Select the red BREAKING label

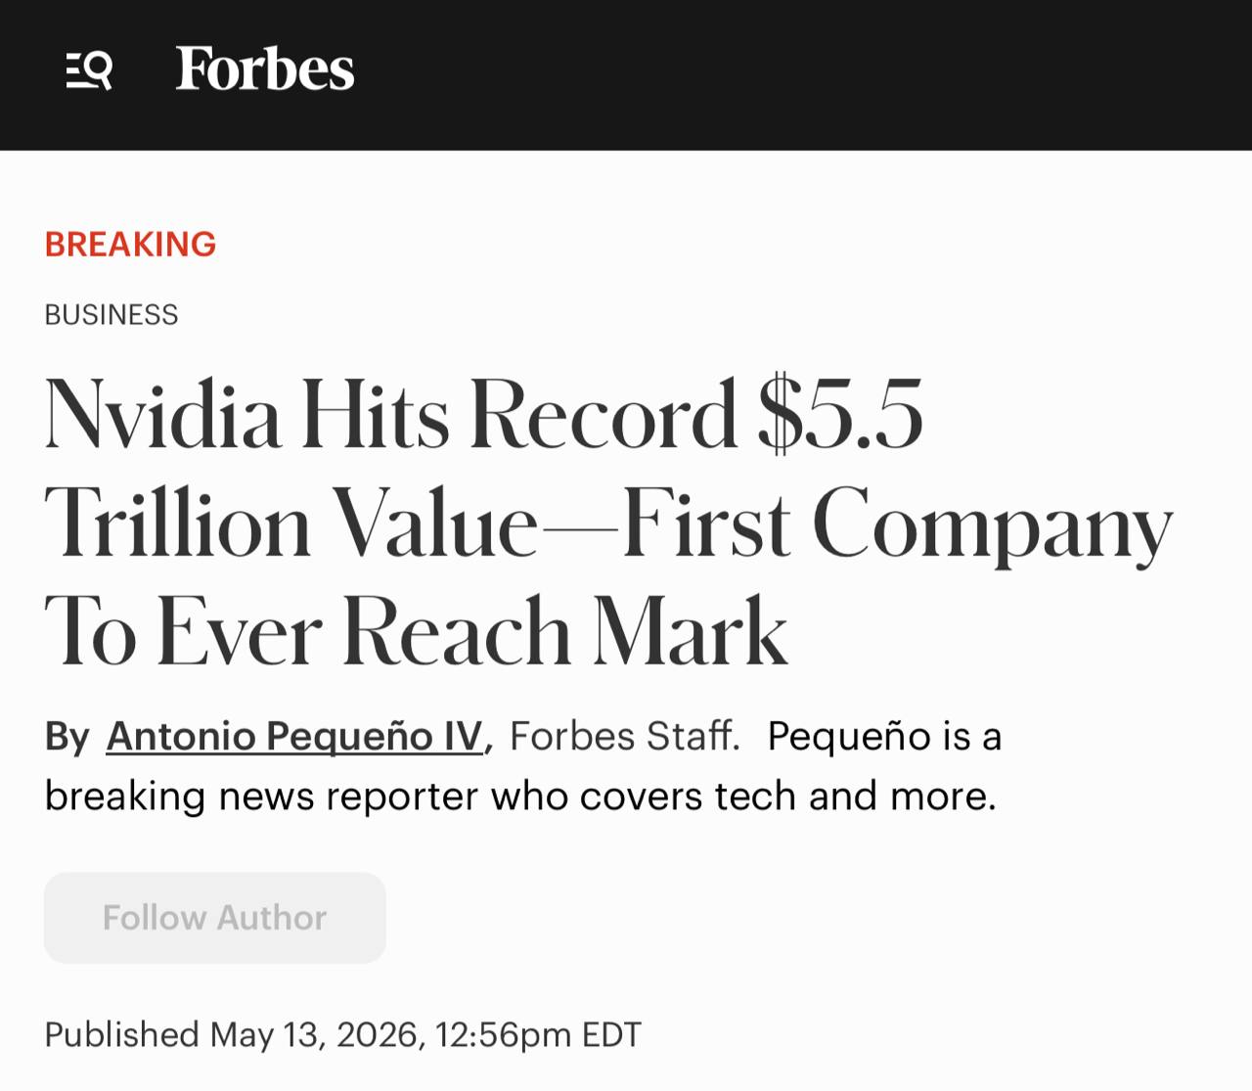pos(130,244)
